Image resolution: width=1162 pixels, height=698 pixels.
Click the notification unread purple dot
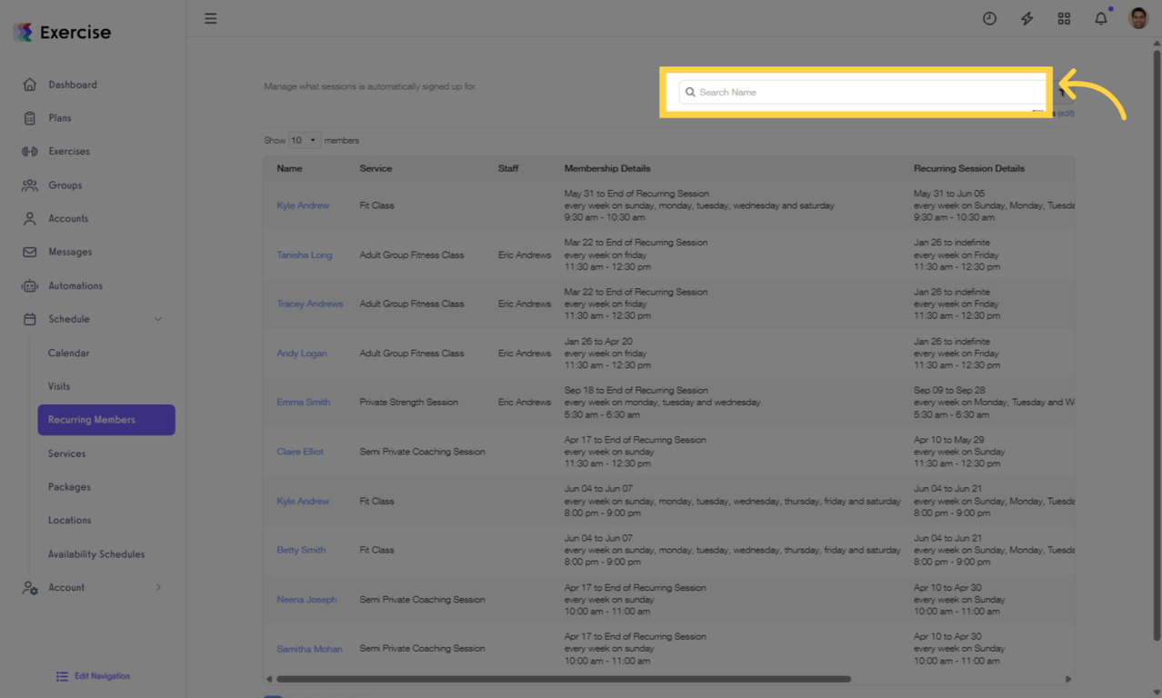click(1110, 10)
